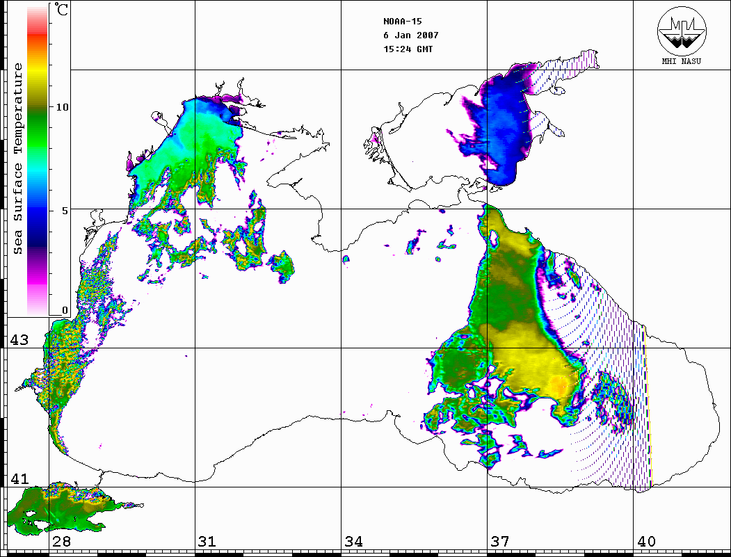Click the '0' tick on temperature scale
Image resolution: width=731 pixels, height=557 pixels.
65,310
